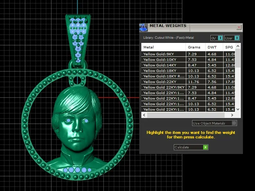Click the vertical scrollbar down arrow

pos(238,109)
